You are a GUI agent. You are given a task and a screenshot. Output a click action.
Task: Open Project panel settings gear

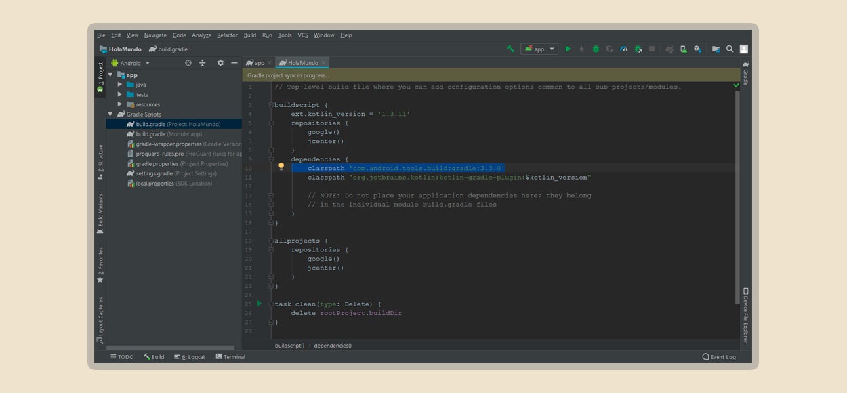click(220, 63)
